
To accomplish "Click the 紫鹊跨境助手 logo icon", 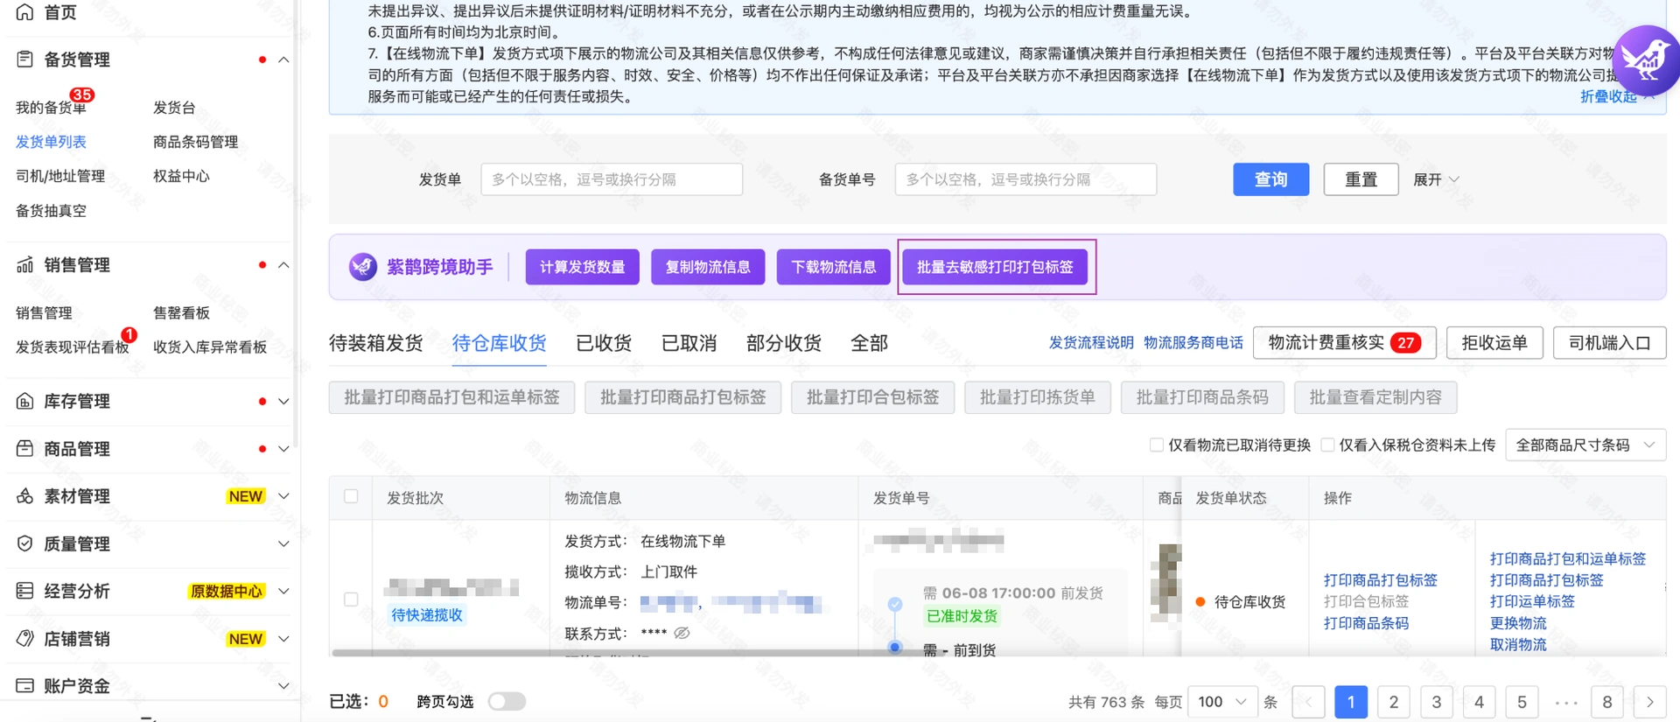I will tap(362, 267).
